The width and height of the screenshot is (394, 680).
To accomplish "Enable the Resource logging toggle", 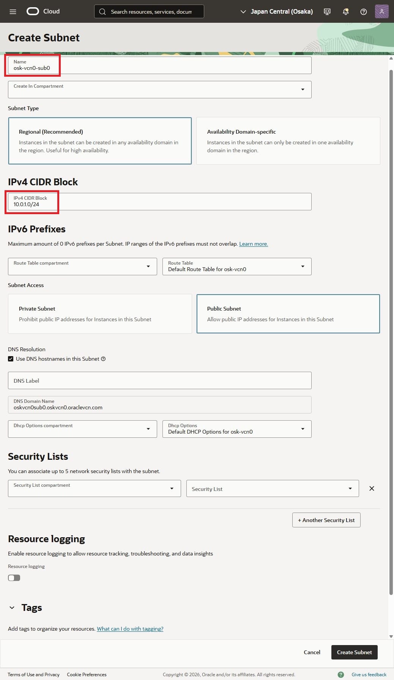I will [14, 577].
